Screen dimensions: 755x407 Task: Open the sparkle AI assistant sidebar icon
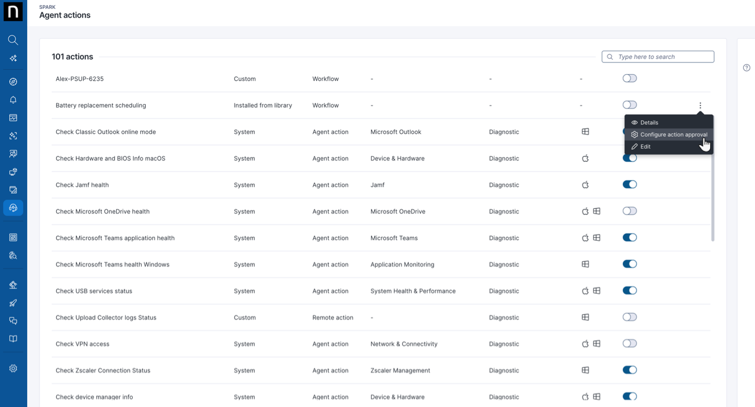tap(13, 58)
